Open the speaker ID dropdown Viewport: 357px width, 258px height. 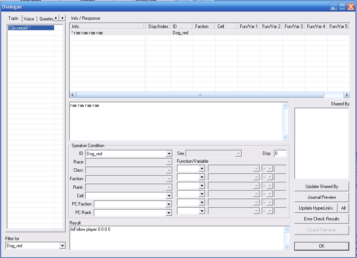pos(169,154)
